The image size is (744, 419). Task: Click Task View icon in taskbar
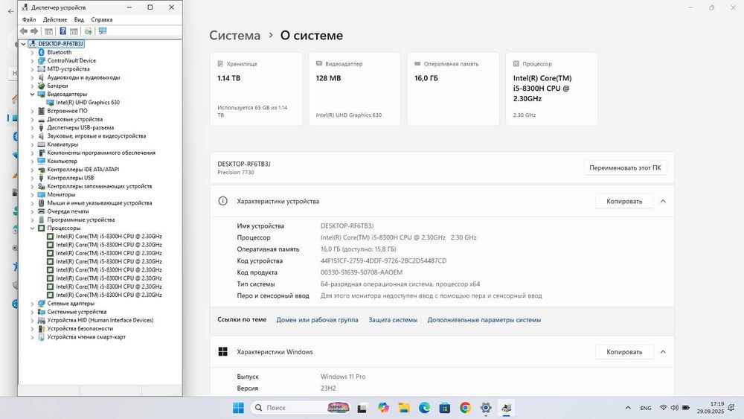[362, 408]
